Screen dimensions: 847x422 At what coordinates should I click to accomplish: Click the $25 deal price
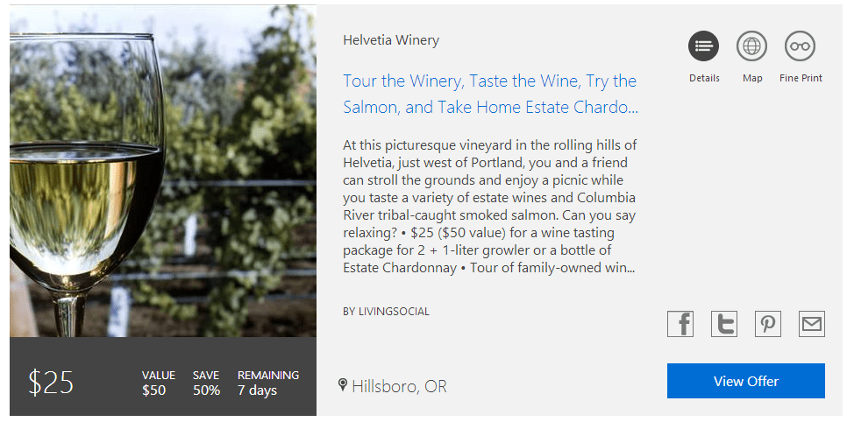click(51, 383)
